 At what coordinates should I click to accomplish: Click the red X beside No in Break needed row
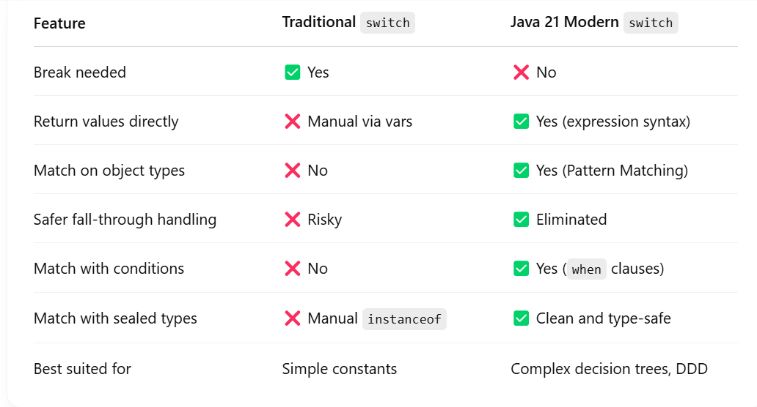point(521,72)
